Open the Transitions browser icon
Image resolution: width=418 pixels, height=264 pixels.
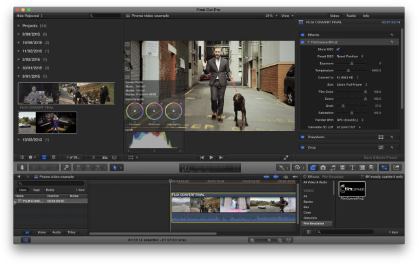[x=343, y=168]
